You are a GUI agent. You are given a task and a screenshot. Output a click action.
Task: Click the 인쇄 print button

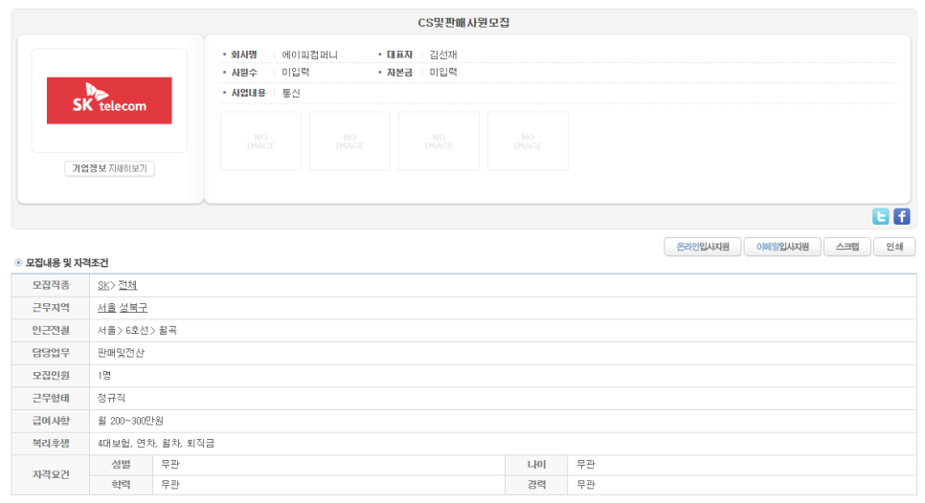tap(894, 247)
